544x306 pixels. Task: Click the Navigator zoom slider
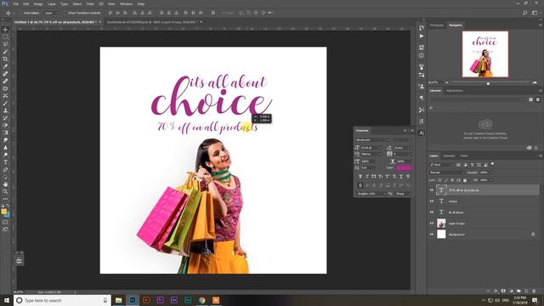point(489,82)
